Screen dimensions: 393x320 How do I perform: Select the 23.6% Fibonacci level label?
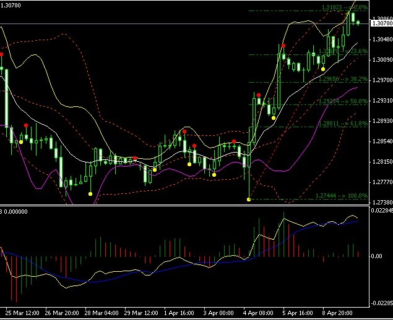[343, 51]
